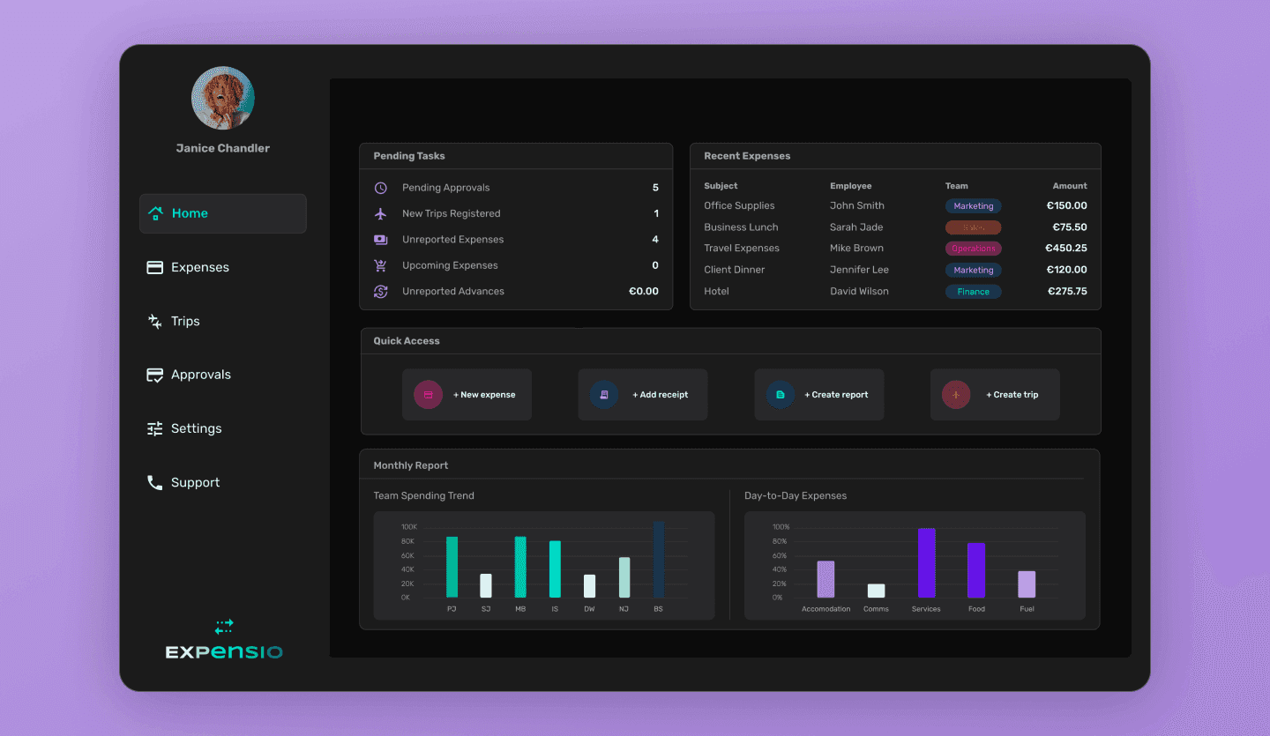Click the + Add receipt button
1270x736 pixels.
[642, 394]
